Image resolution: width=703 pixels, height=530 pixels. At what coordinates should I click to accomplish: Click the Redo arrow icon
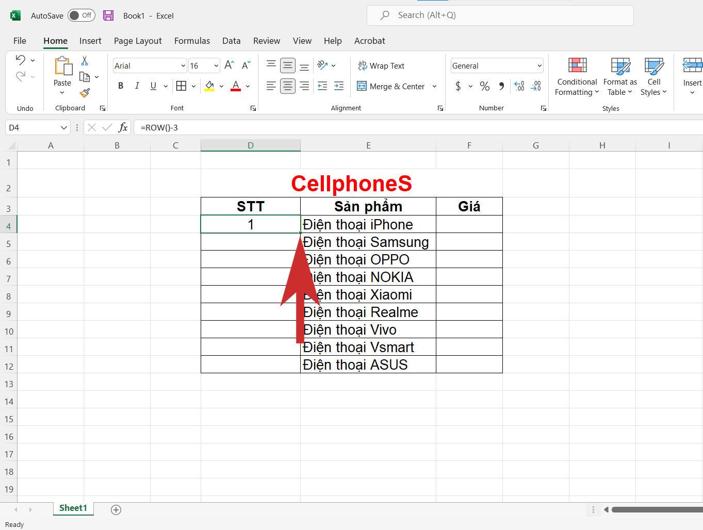(x=21, y=77)
